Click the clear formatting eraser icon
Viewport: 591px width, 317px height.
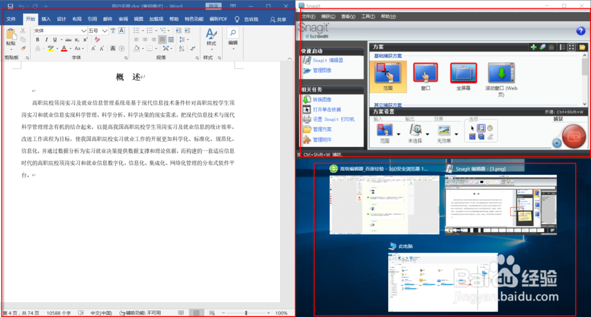[98, 40]
